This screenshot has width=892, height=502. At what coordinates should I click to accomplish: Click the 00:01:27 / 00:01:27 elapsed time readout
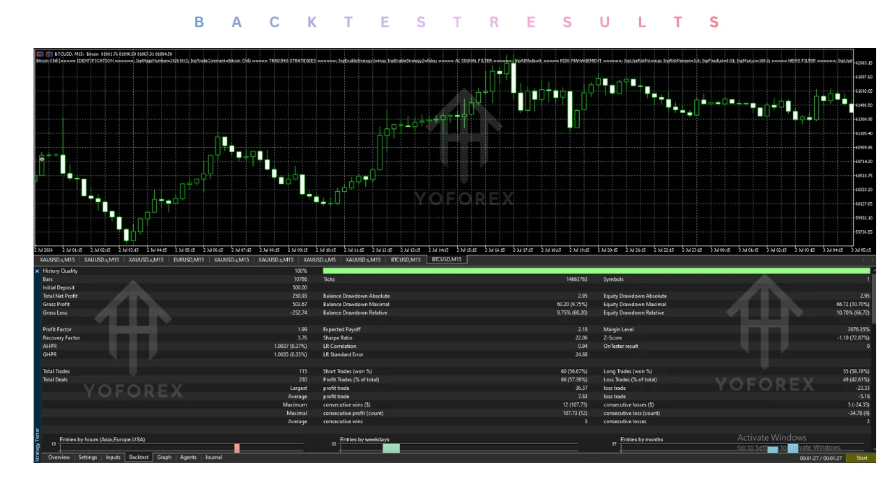820,458
